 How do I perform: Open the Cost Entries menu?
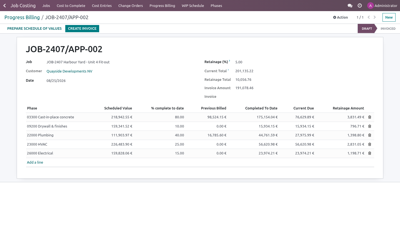[102, 6]
